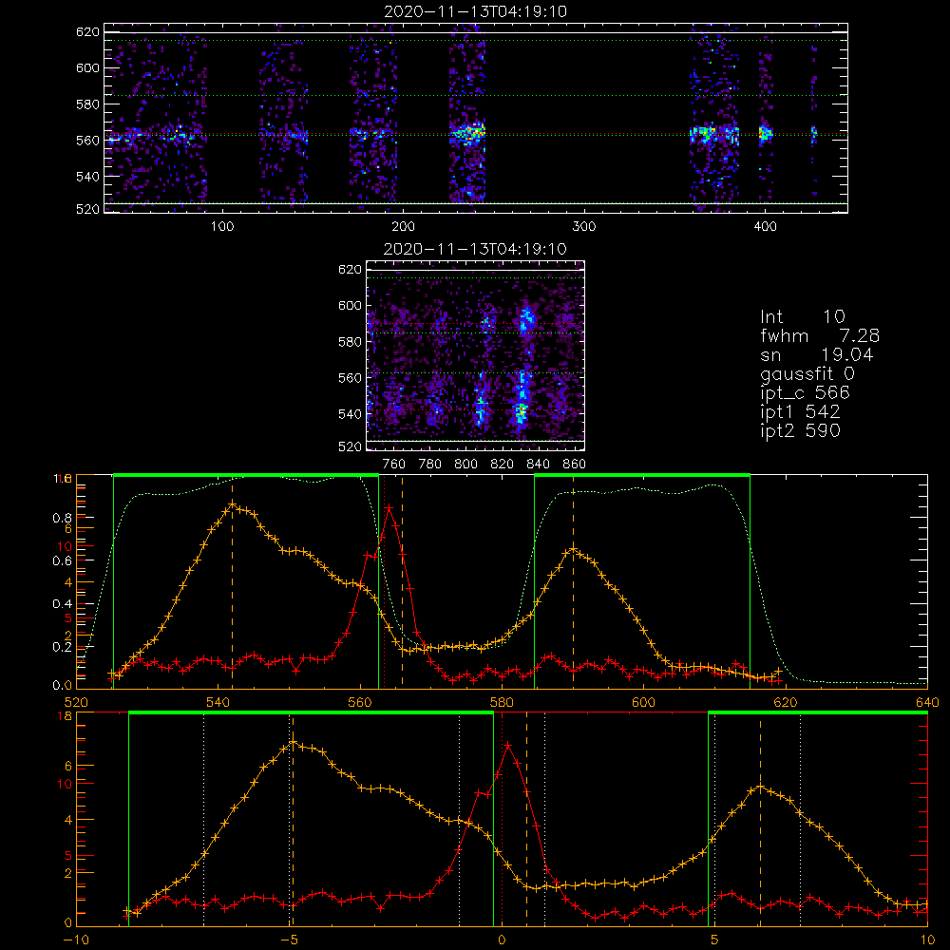Viewport: 950px width, 950px height.
Task: Click thick green bar over 525-562 in upper profile plot
Action: point(246,476)
